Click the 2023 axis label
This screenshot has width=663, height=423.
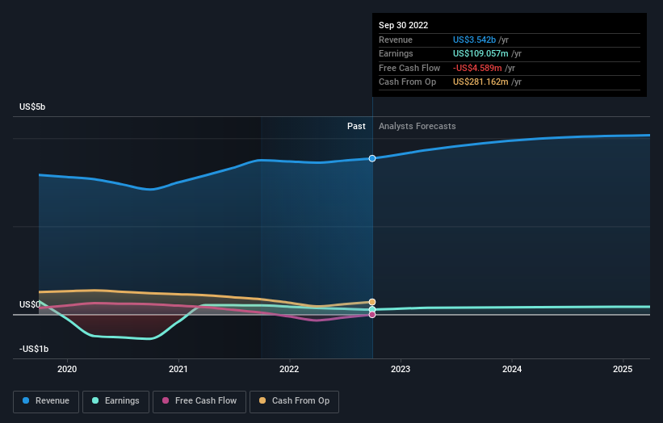(401, 370)
